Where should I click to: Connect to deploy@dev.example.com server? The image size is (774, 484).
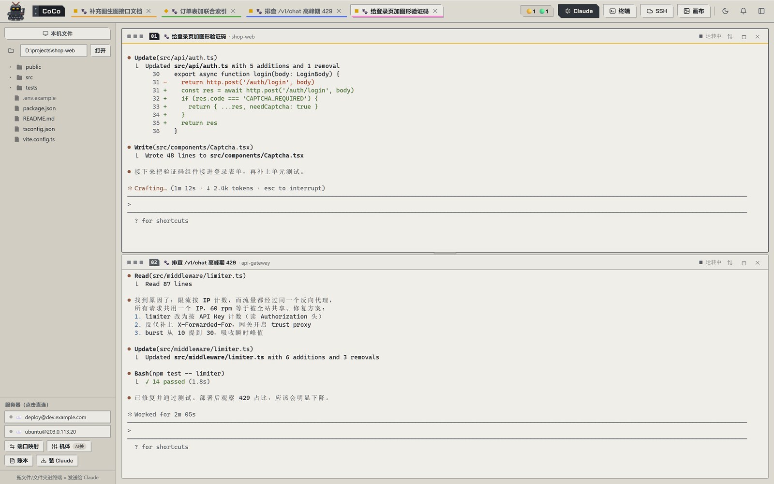pyautogui.click(x=58, y=417)
